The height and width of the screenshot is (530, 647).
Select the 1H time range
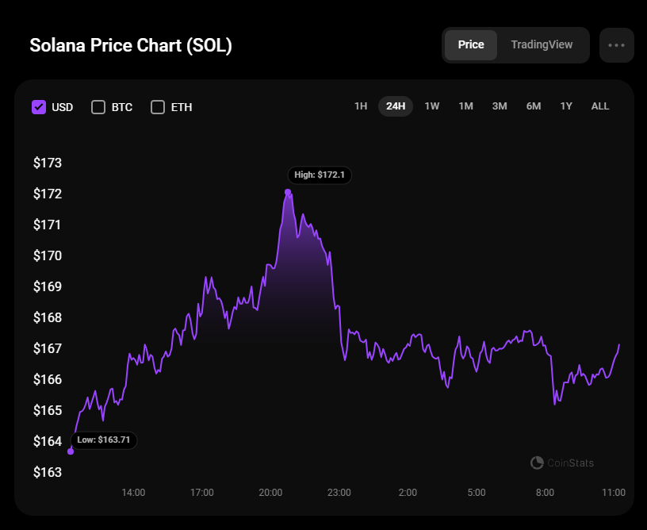click(361, 106)
